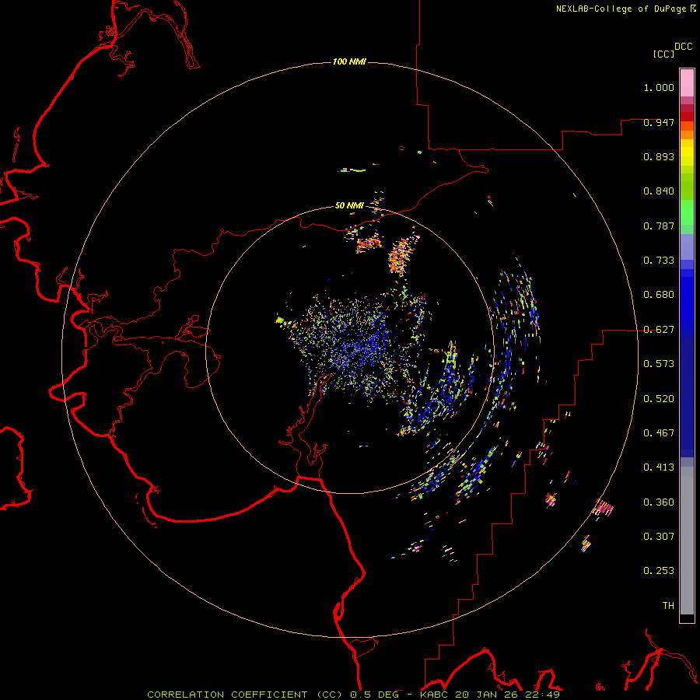Image resolution: width=700 pixels, height=700 pixels.
Task: Click the KABC radar site identifier
Action: pyautogui.click(x=434, y=695)
